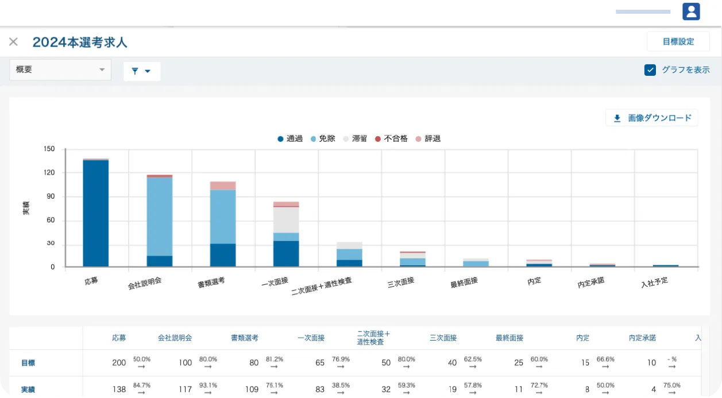
Task: Open the 概要 dropdown
Action: coord(60,69)
